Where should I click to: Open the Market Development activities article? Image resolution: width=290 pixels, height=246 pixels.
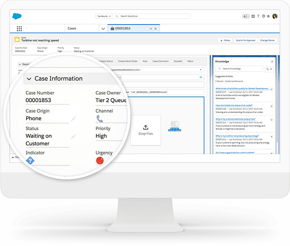[243, 89]
